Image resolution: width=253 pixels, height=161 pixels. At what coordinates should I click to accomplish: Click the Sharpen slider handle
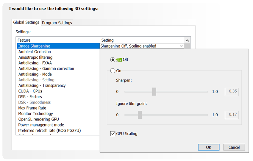click(154, 91)
